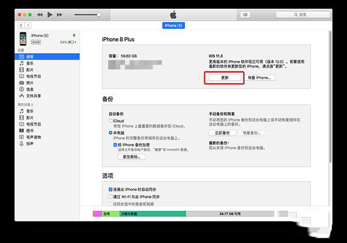Click the play button

click(x=50, y=15)
